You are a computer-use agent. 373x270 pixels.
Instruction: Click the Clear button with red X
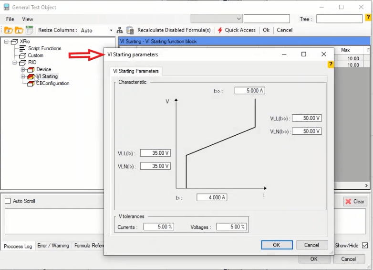click(355, 202)
